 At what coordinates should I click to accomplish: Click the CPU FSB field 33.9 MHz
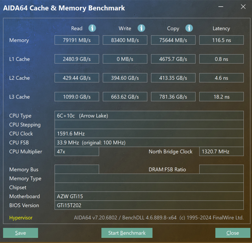click(149, 142)
